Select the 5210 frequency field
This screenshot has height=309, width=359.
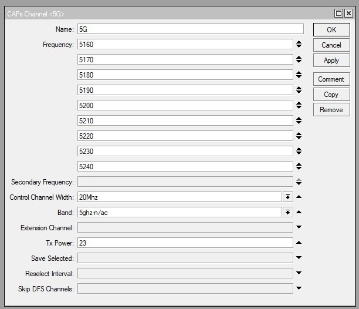(185, 121)
